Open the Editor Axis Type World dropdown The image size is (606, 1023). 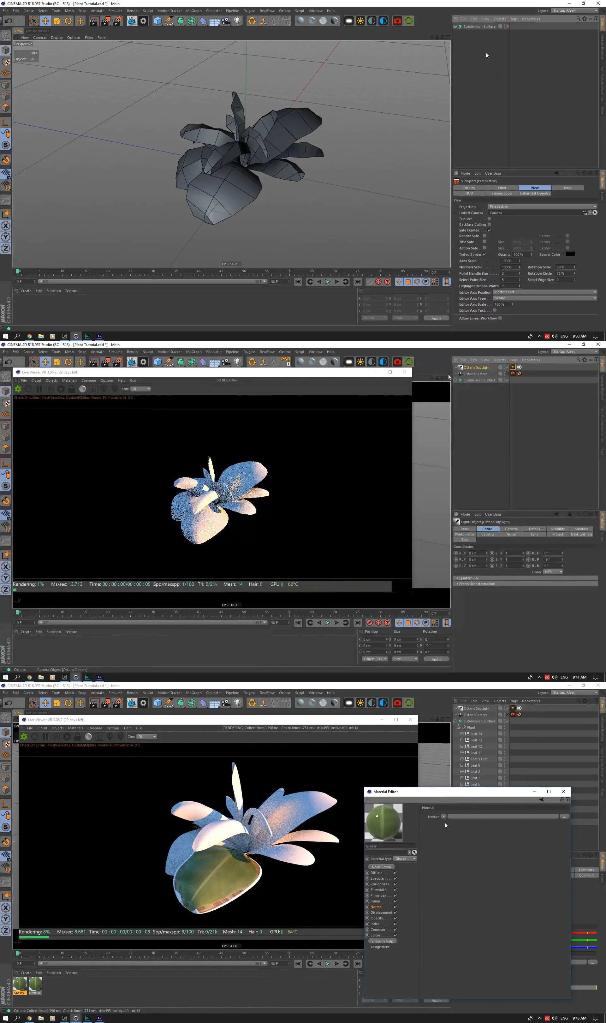tap(545, 298)
